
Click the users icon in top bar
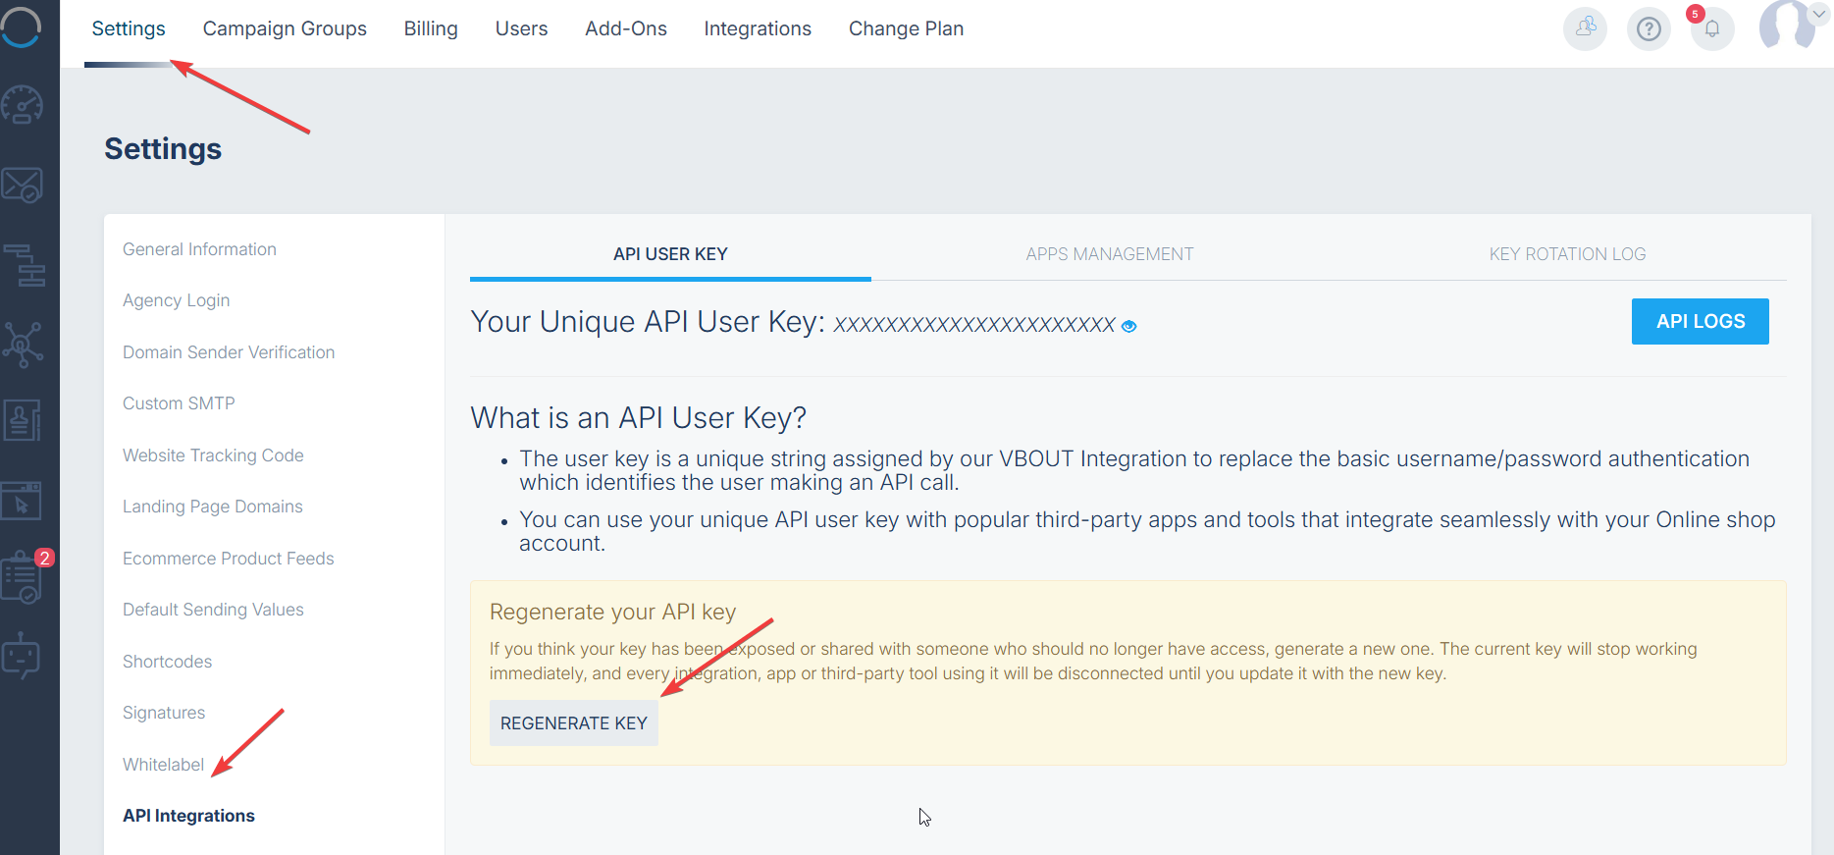[1585, 28]
